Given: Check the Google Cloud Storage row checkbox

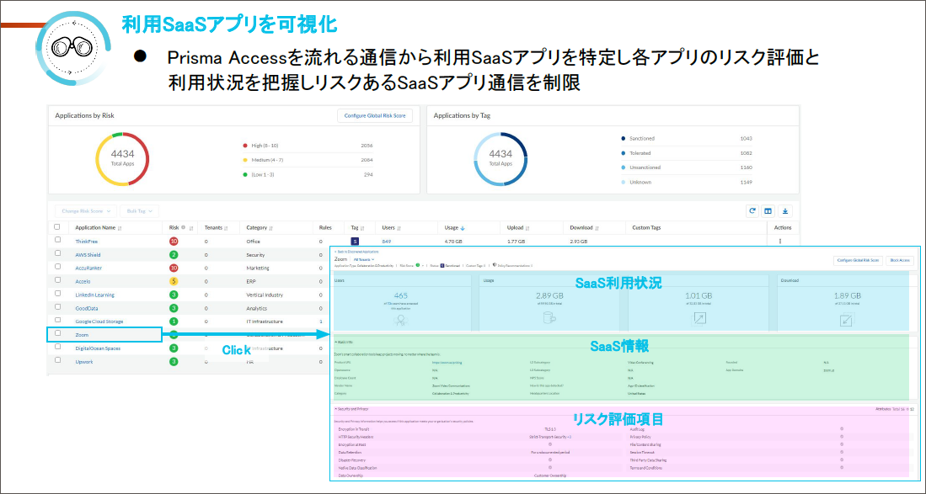Looking at the screenshot, I should [x=57, y=320].
